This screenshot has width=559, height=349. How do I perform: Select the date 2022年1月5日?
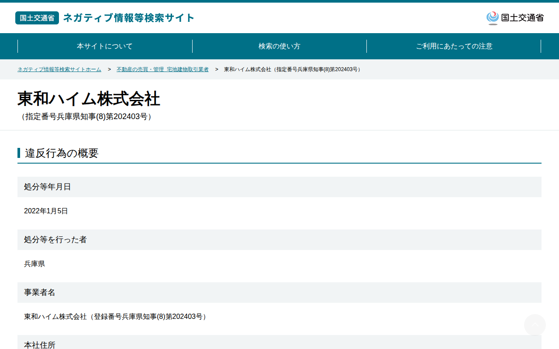pos(46,211)
